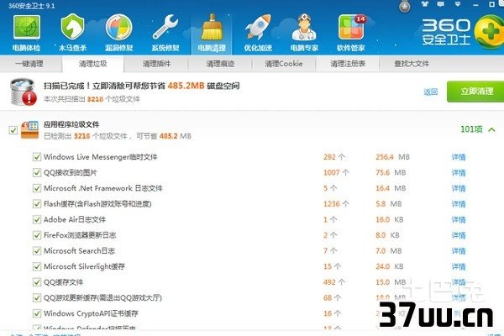Open 电脑体检 computer checkup icon

click(x=26, y=33)
